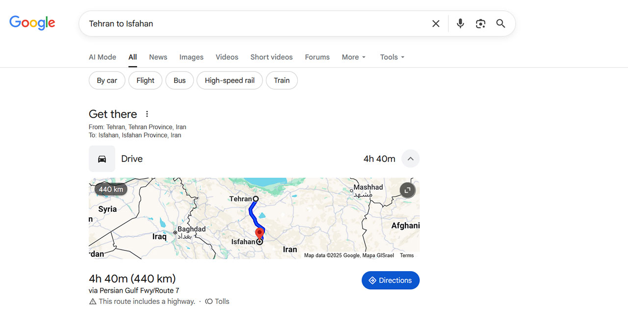The image size is (628, 326).
Task: Click the car Drive icon
Action: (x=102, y=159)
